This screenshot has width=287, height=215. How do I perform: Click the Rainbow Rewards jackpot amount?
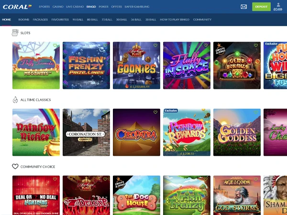coord(187,153)
